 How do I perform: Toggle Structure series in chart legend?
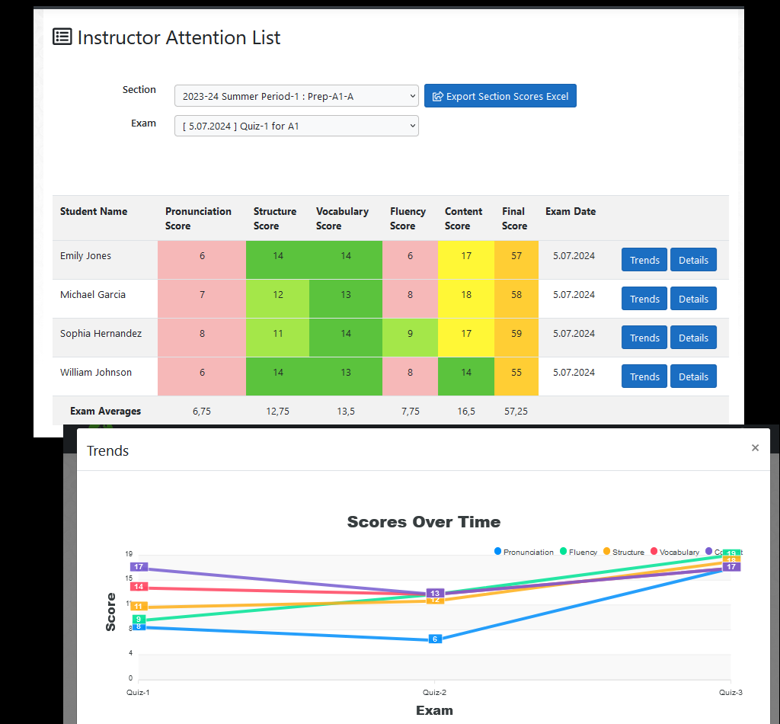pos(624,552)
